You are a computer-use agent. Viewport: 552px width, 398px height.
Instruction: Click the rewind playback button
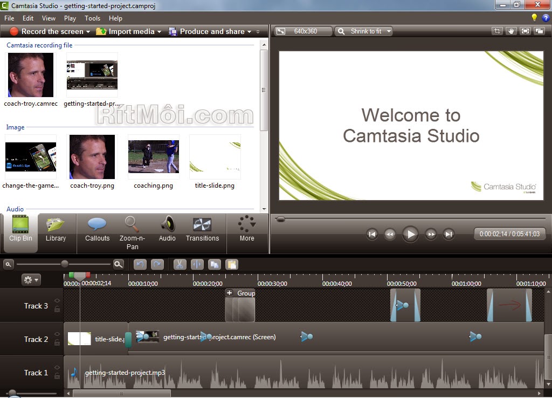390,234
